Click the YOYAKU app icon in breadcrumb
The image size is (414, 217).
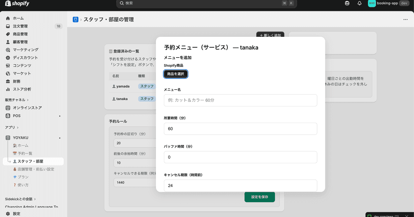coord(76,20)
